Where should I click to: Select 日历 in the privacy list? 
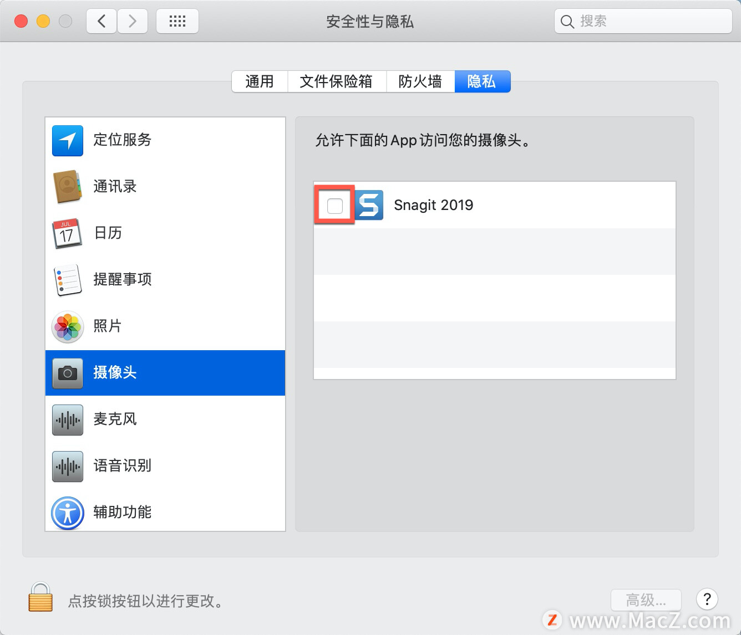pyautogui.click(x=165, y=233)
